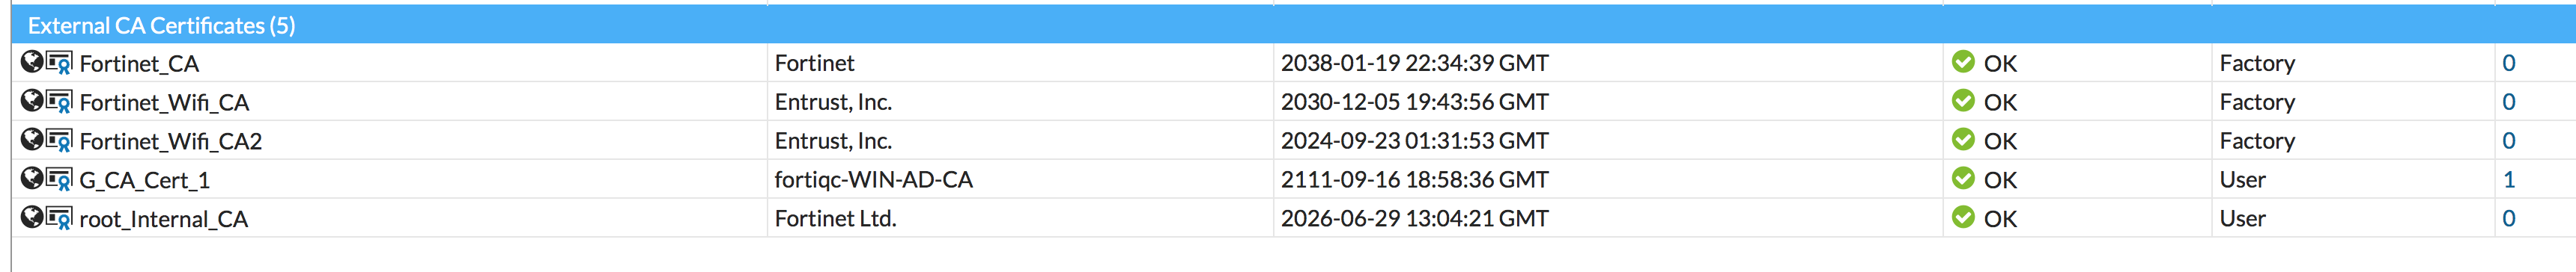2576x272 pixels.
Task: Select the root_Internal_CA certificate name
Action: 164,219
